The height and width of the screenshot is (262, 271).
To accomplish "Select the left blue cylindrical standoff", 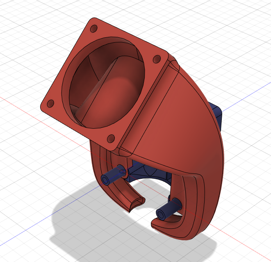I will pos(113,175).
